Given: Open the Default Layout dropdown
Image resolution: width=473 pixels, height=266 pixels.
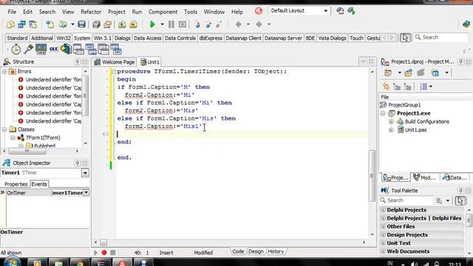Looking at the screenshot, I should tap(325, 11).
